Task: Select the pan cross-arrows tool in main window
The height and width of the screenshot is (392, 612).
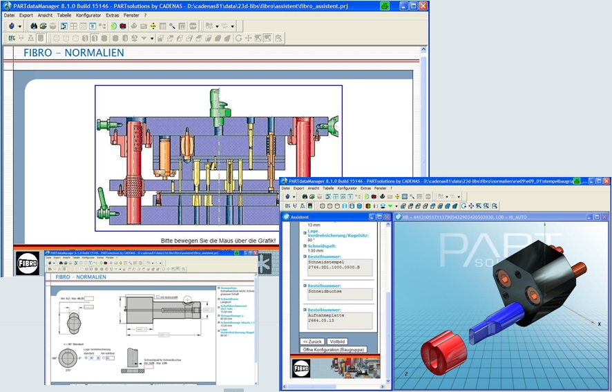Action: pos(248,38)
